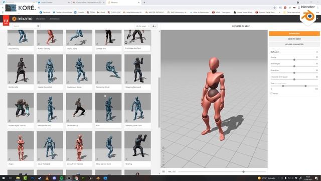Image resolution: width=321 pixels, height=181 pixels.
Task: Open the grid settings gear icon
Action: click(154, 26)
